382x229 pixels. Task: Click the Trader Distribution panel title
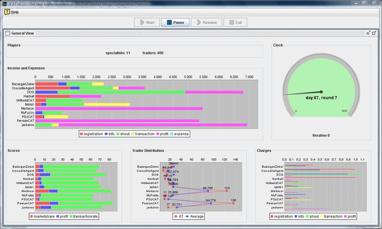click(x=148, y=150)
